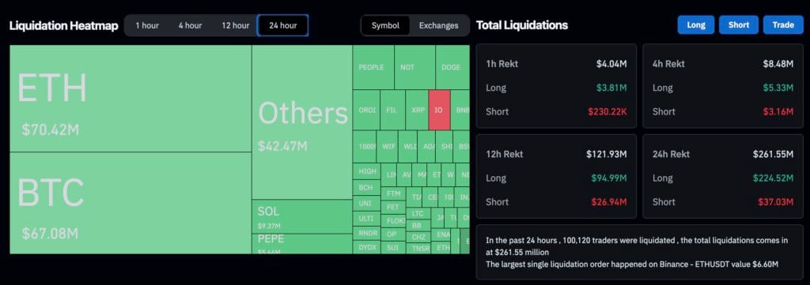810x285 pixels.
Task: Click the TNSR heatmap tile
Action: [418, 249]
